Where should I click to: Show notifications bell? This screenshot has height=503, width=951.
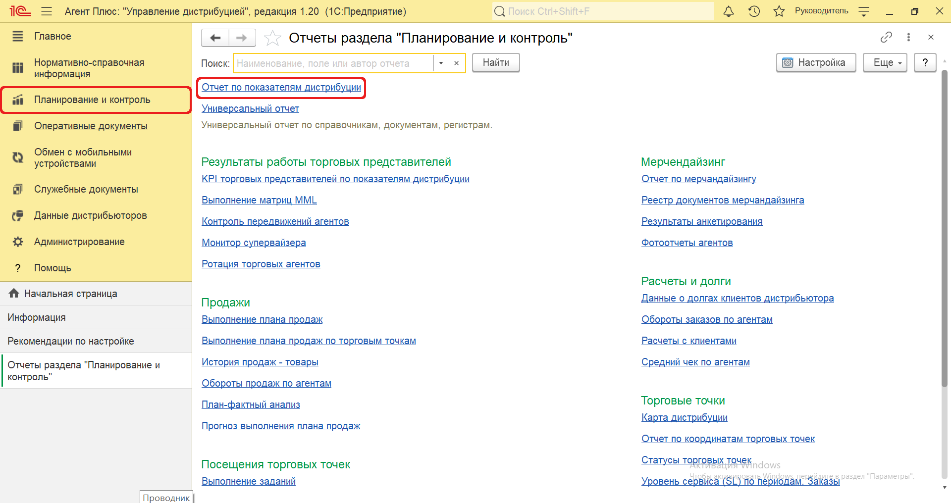click(x=729, y=11)
